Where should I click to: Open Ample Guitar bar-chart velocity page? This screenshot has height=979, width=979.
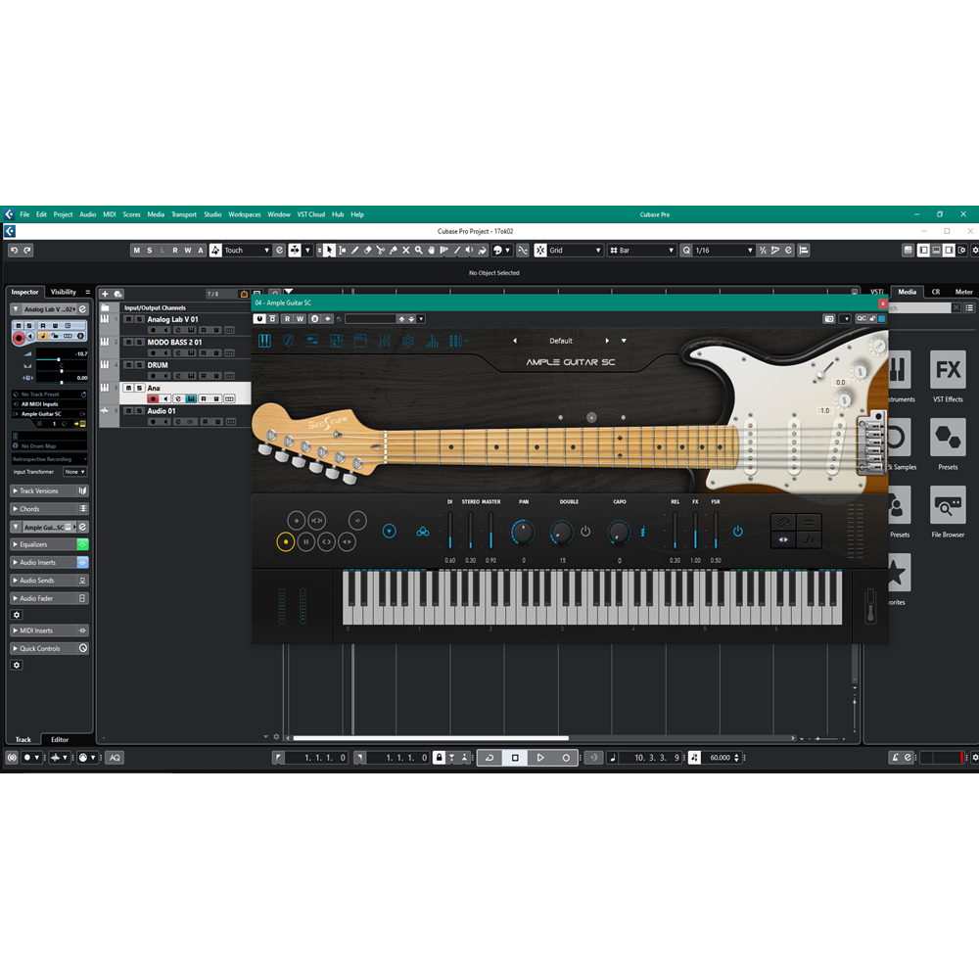pos(432,341)
